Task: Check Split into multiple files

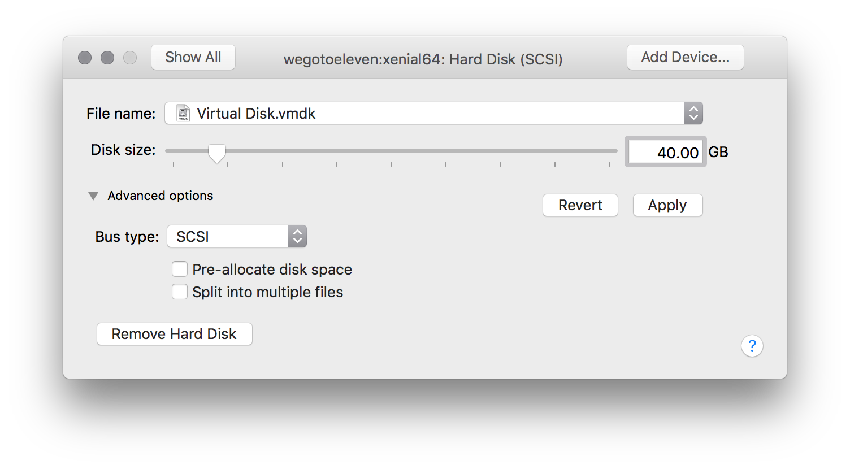Action: point(180,292)
